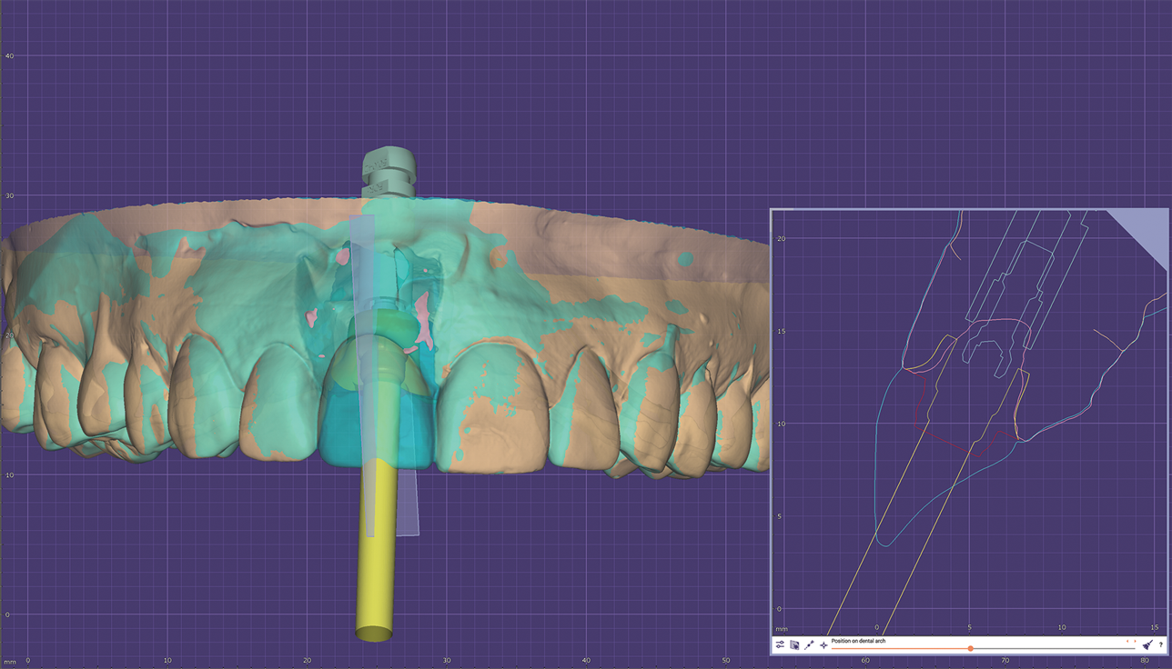
Task: Select the green abutment beneath the crown
Action: [379, 325]
